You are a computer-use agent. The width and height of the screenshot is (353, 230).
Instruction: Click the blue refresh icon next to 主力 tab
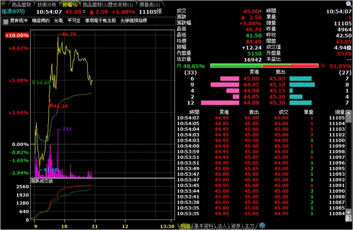(x=262, y=226)
